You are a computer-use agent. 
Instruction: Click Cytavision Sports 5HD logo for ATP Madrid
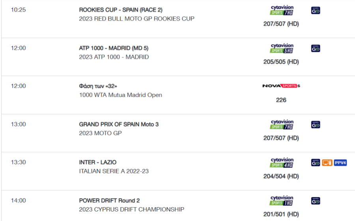tap(282, 48)
